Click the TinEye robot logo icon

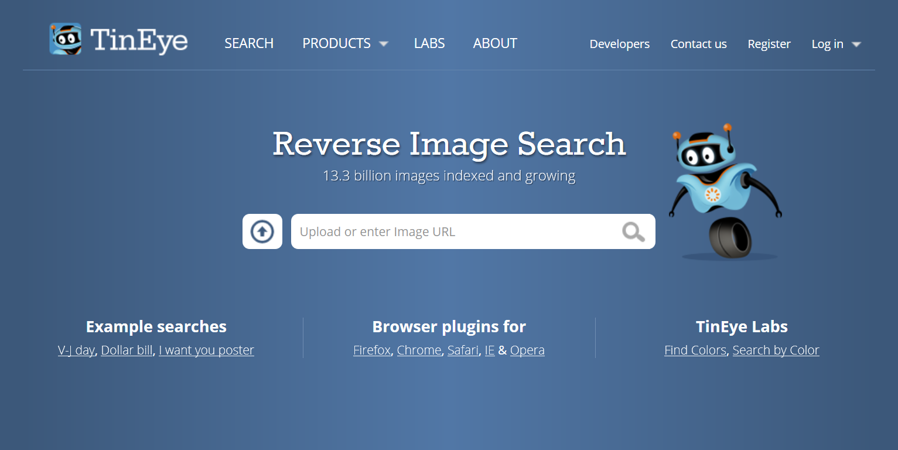pos(65,39)
